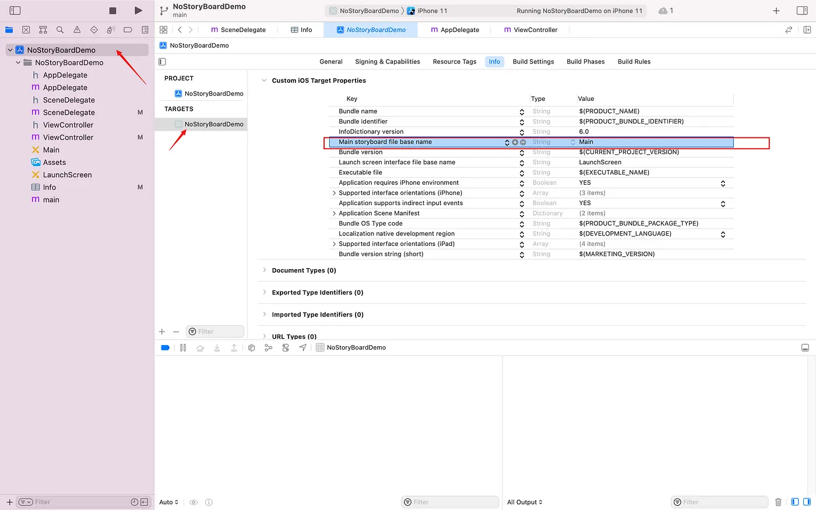This screenshot has width=816, height=510.
Task: Switch to Signing & Capabilities tab
Action: tap(388, 61)
